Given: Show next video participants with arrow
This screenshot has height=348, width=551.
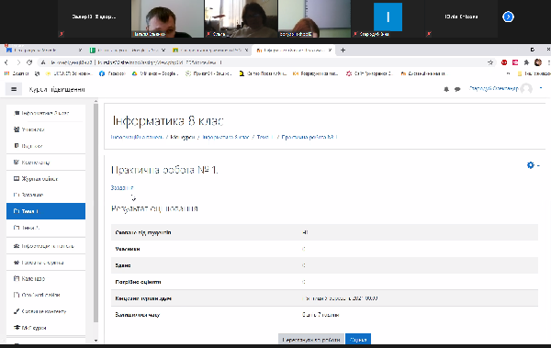Looking at the screenshot, I should (508, 17).
